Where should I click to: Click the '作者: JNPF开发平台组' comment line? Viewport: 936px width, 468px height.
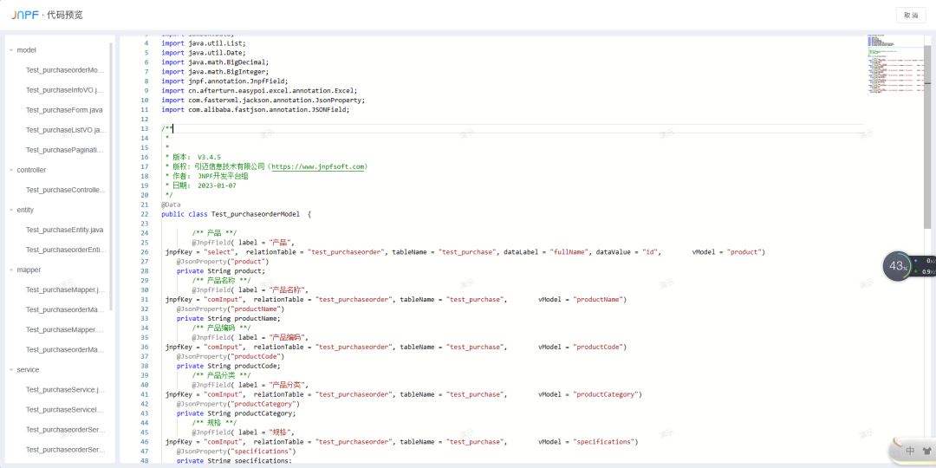206,176
